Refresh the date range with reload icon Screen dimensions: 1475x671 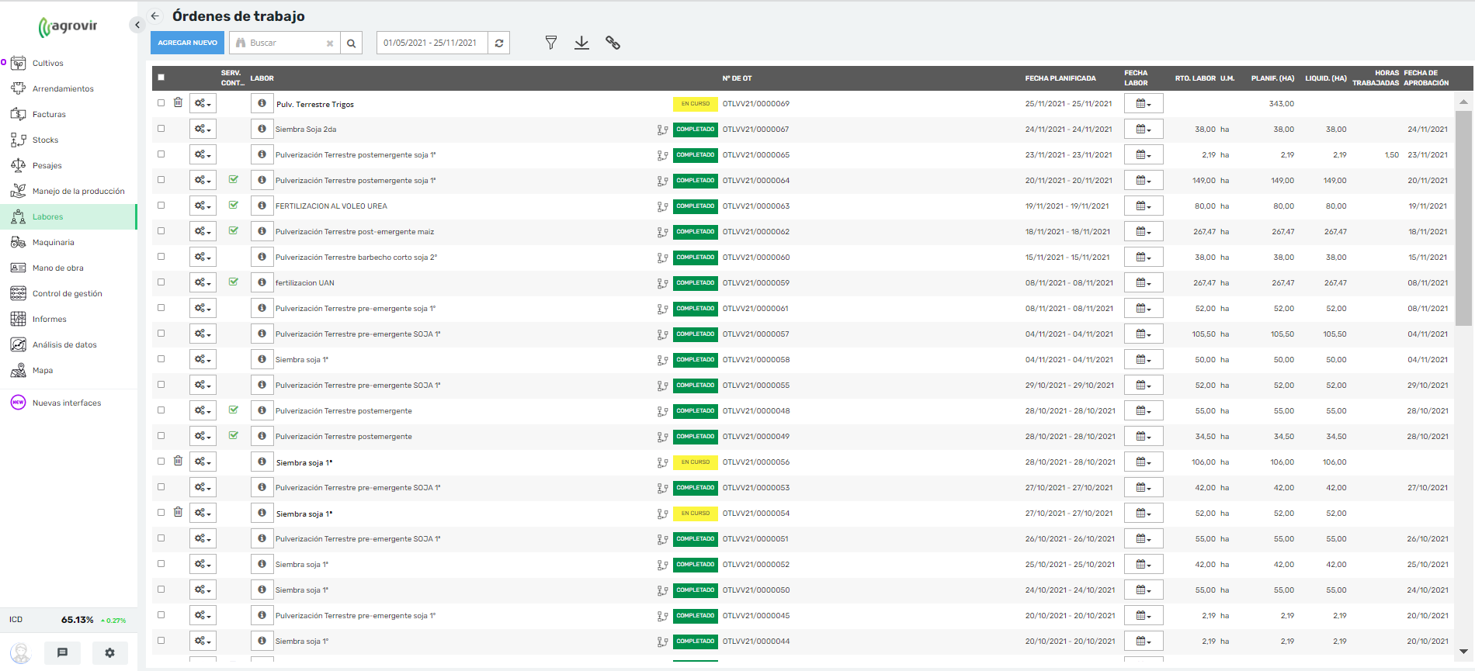click(499, 43)
